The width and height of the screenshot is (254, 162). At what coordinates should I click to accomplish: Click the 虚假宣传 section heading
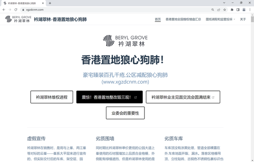(x=36, y=139)
